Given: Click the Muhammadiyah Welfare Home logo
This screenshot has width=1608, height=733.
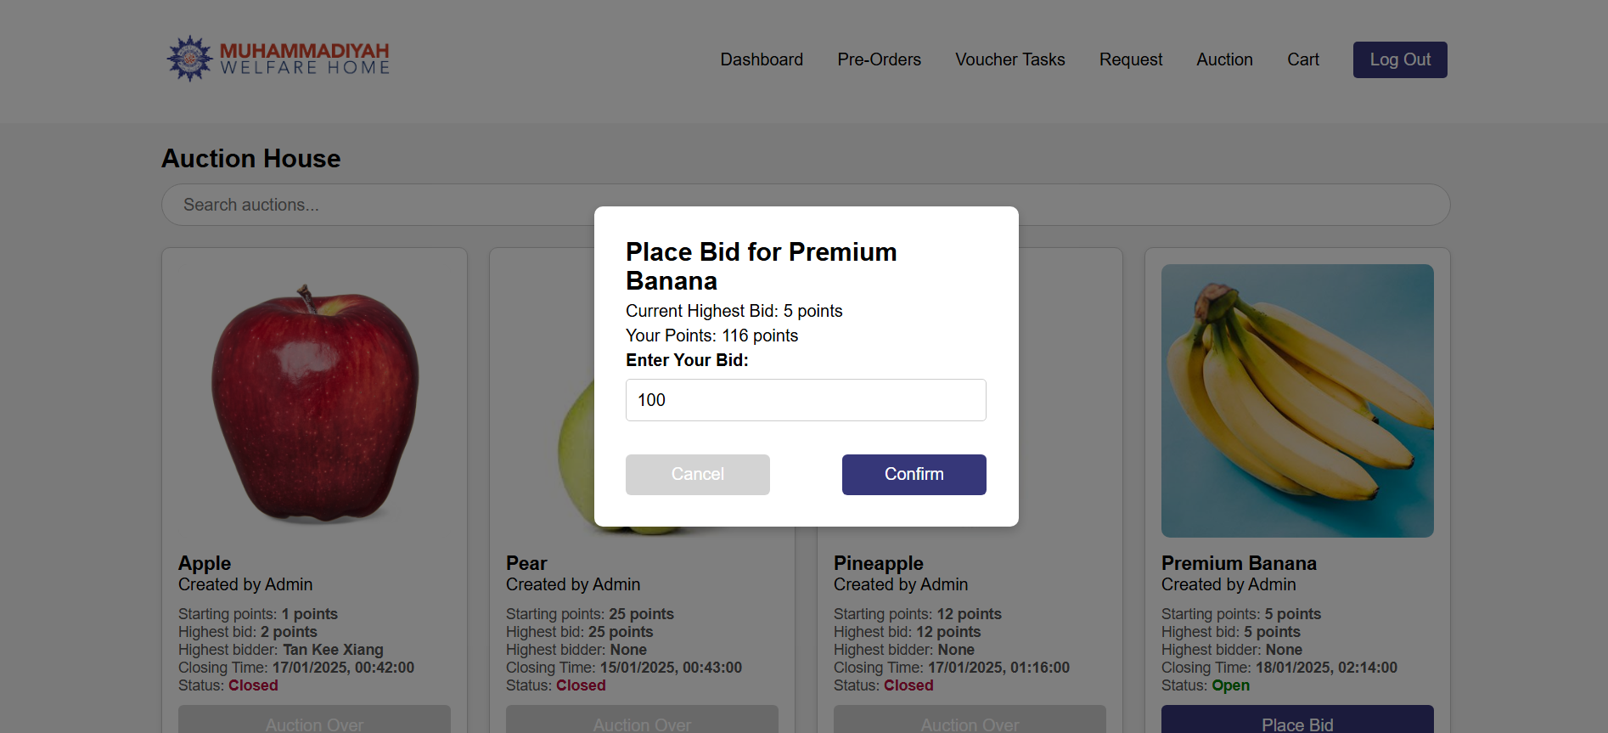Looking at the screenshot, I should click(x=278, y=59).
